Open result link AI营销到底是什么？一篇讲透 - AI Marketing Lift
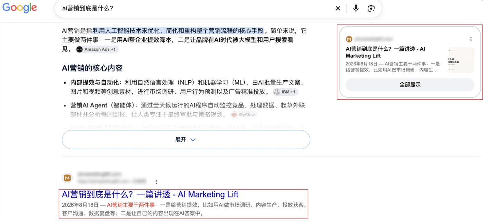Screen dimensions: 483x222 pos(150,194)
